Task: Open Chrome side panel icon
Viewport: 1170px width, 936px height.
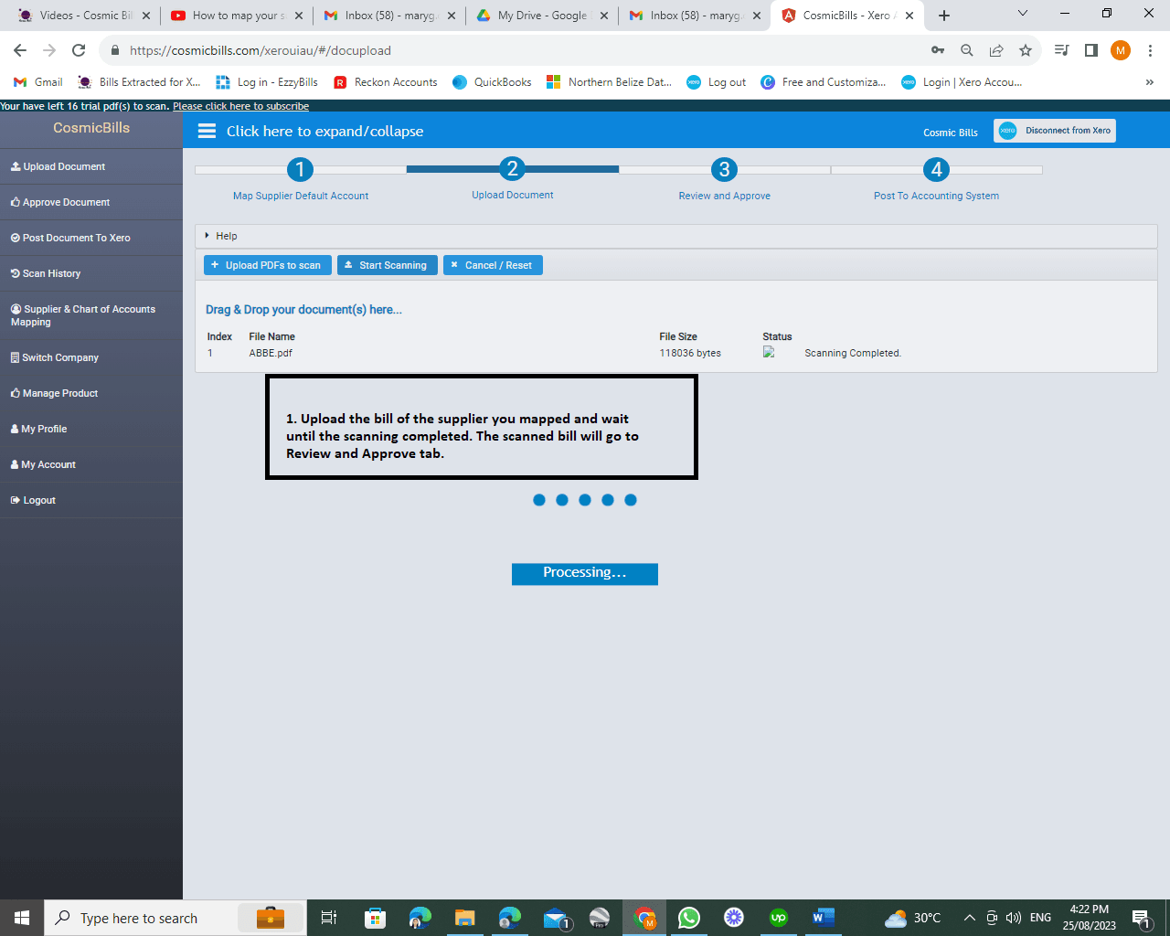Action: [x=1091, y=50]
